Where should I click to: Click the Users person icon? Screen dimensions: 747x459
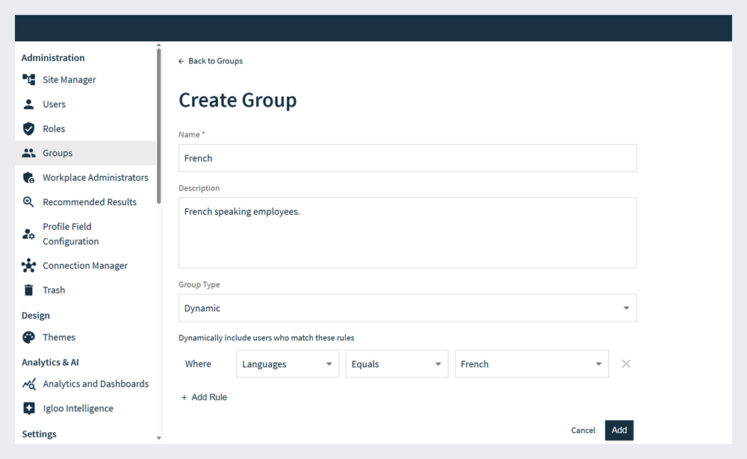(28, 104)
